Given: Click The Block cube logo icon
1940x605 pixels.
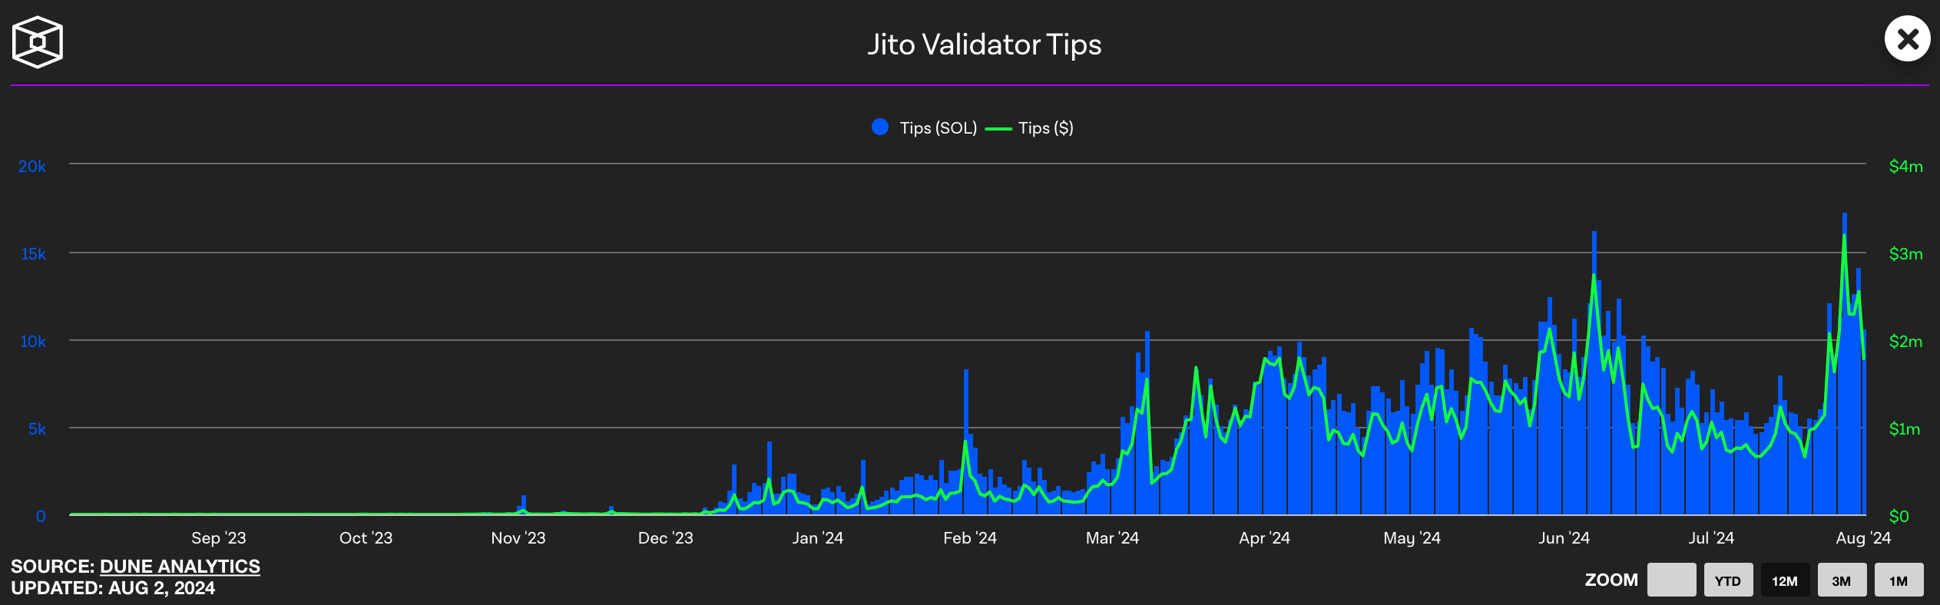Looking at the screenshot, I should (x=37, y=42).
